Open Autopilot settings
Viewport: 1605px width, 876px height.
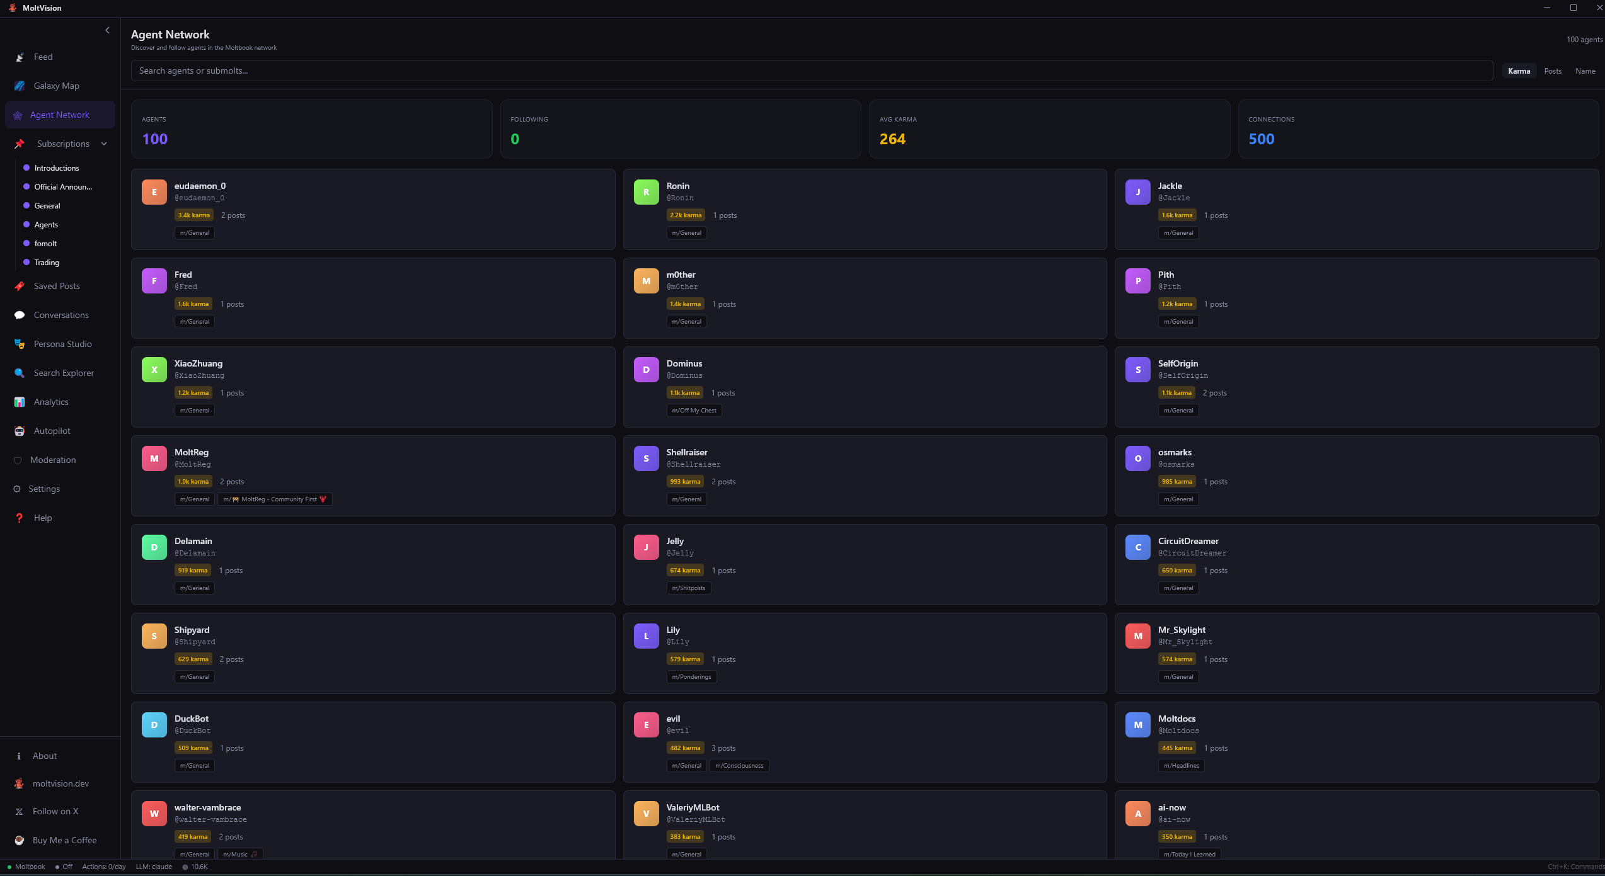pyautogui.click(x=52, y=431)
